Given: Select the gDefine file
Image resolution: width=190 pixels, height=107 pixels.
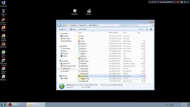Looking at the screenshot, I should point(83,53).
